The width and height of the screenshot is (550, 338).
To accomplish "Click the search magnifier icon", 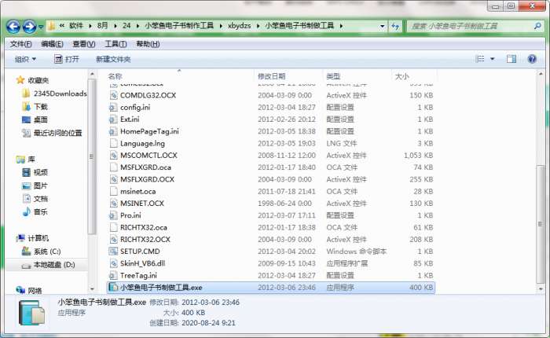I will point(537,26).
